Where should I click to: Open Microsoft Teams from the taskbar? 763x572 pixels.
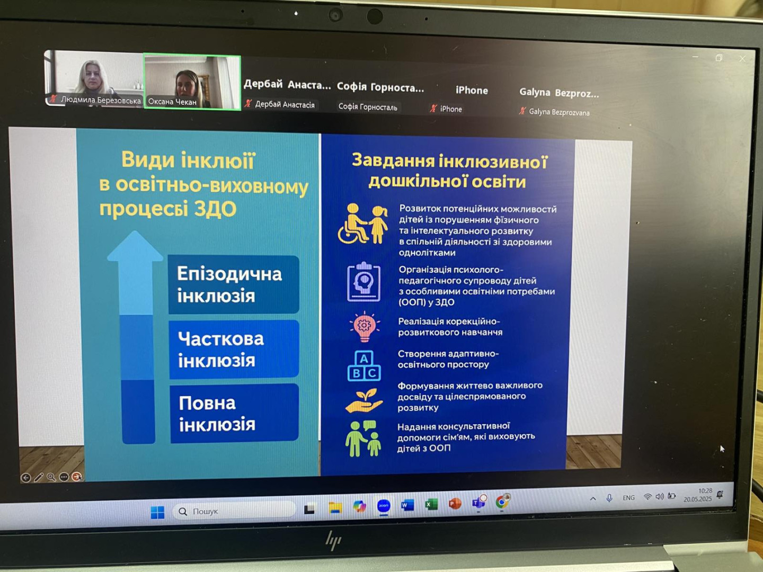pyautogui.click(x=479, y=502)
